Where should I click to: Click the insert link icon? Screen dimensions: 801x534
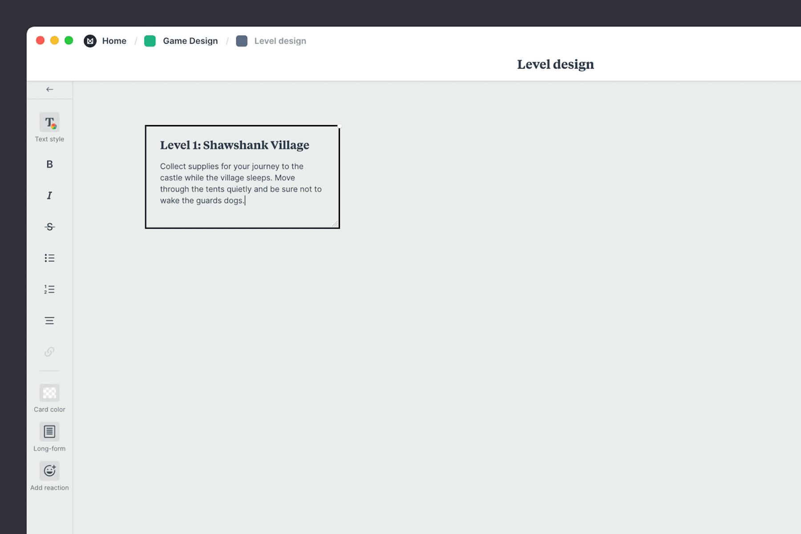[x=49, y=352]
